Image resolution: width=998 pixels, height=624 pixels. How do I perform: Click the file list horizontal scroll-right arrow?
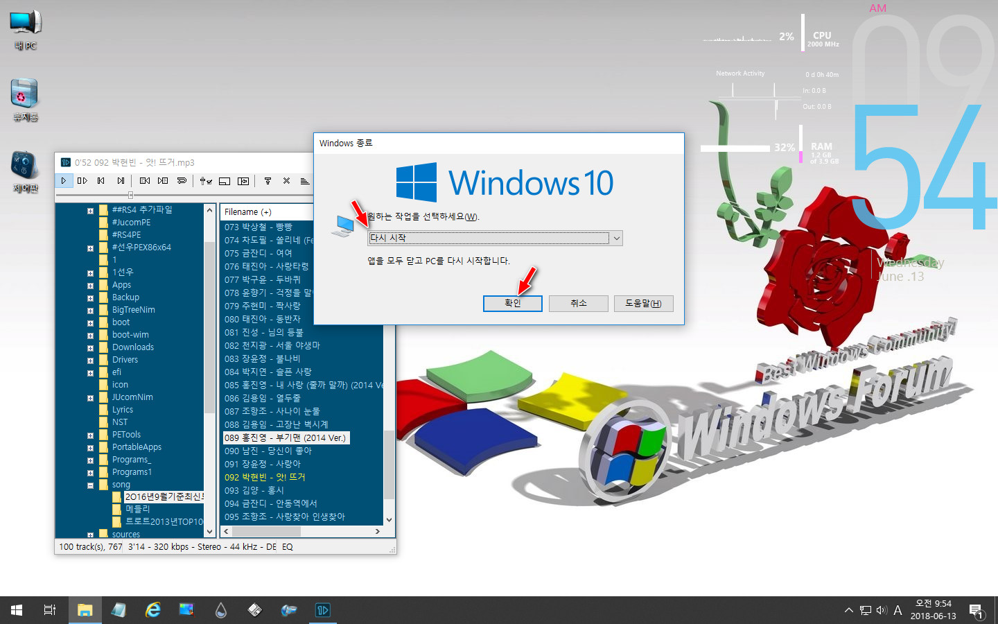pos(377,531)
